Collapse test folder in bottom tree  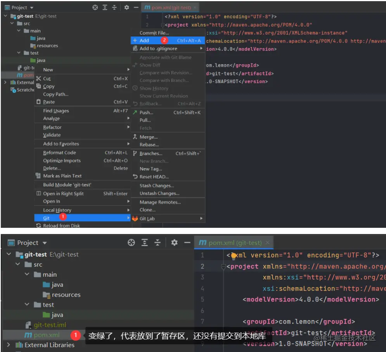tap(27, 305)
